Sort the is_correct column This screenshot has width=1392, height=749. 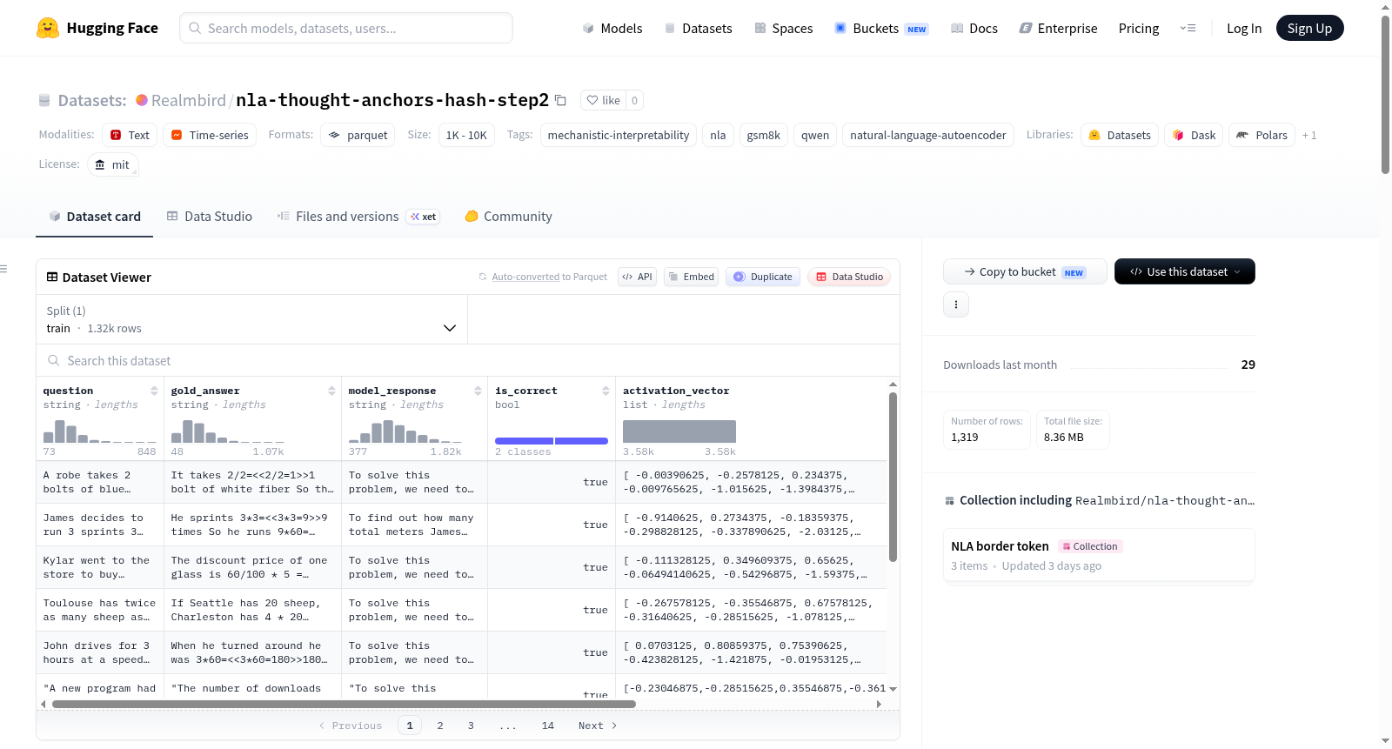[606, 391]
